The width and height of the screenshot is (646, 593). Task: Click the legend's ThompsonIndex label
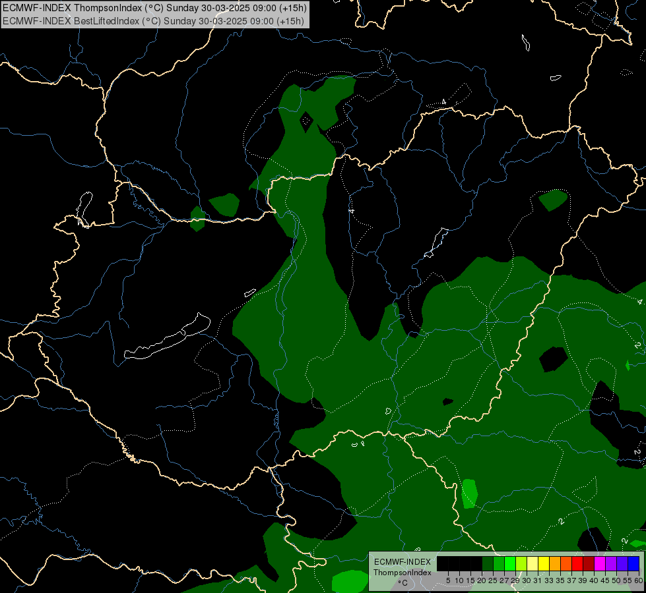(x=403, y=573)
